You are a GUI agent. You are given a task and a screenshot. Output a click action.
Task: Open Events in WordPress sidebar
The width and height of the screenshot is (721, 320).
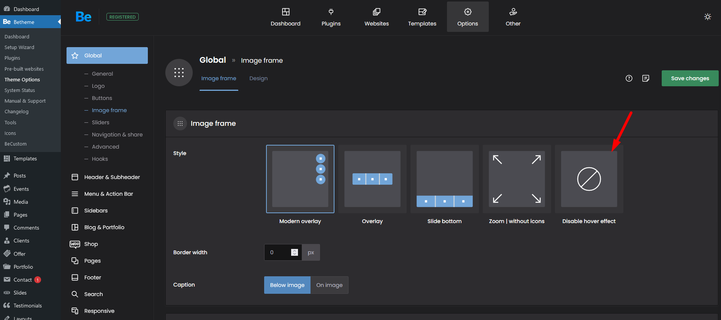point(30,189)
